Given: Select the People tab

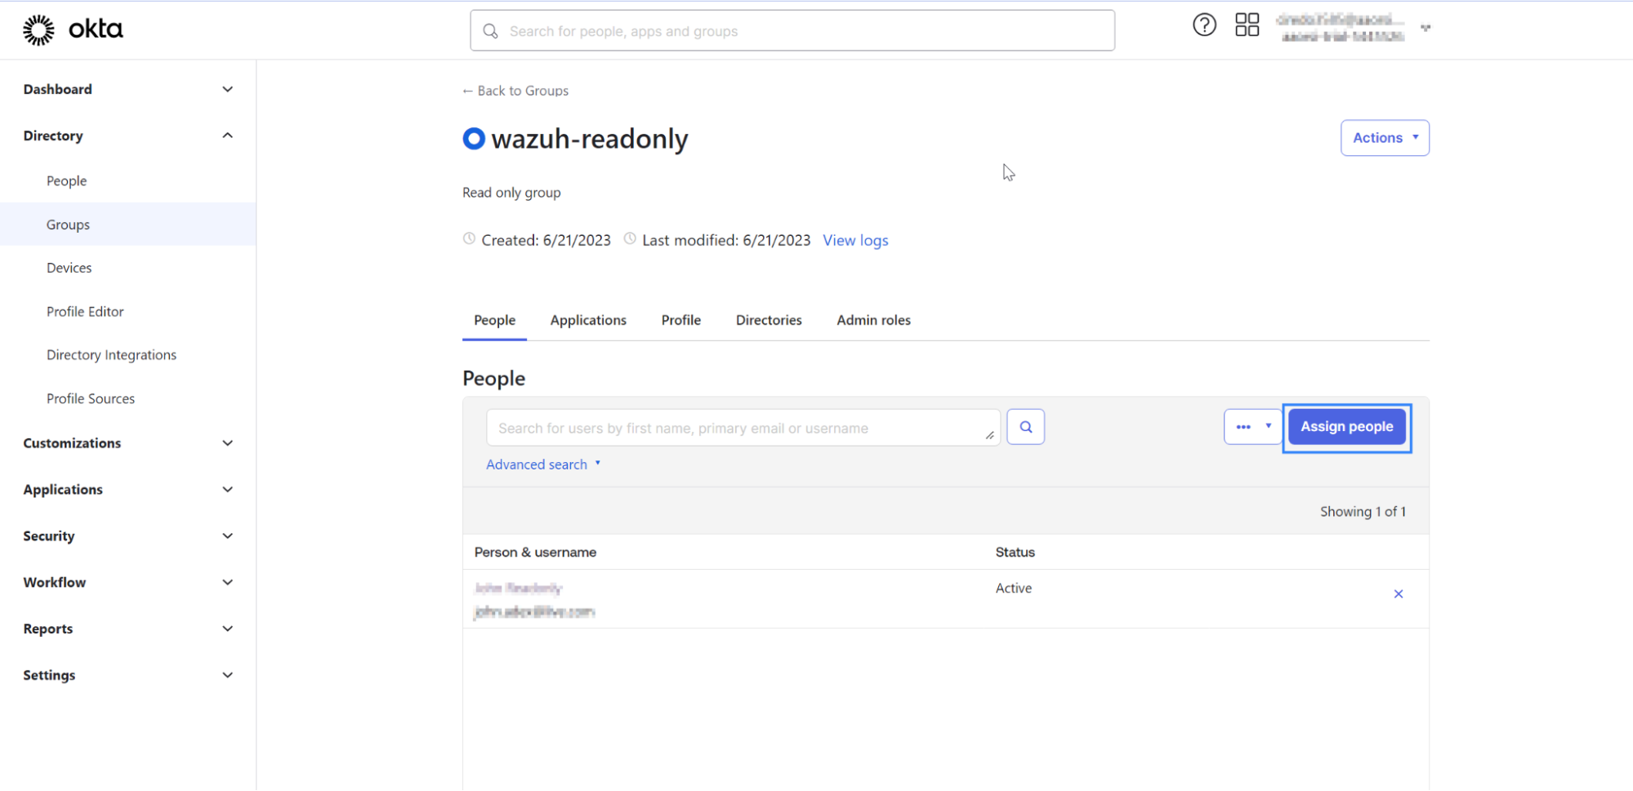Looking at the screenshot, I should (494, 321).
